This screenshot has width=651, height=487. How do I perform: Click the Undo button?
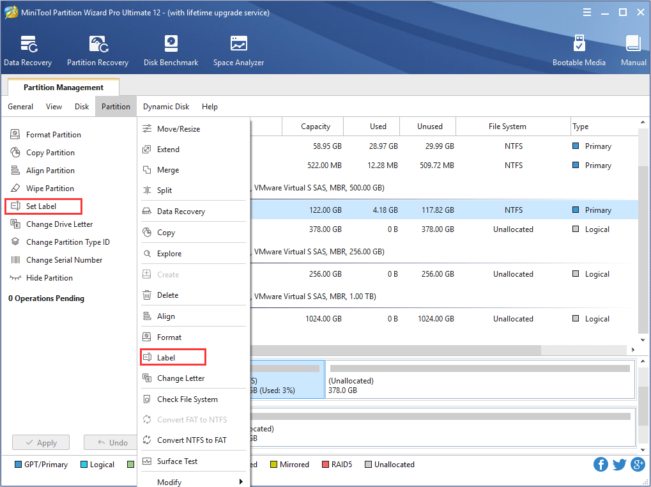tap(110, 442)
